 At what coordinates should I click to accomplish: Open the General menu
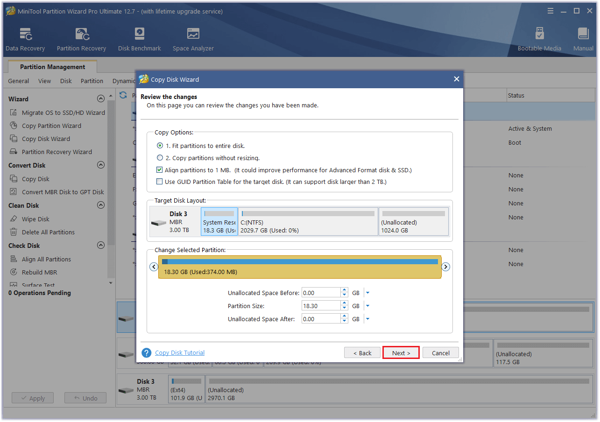[19, 81]
